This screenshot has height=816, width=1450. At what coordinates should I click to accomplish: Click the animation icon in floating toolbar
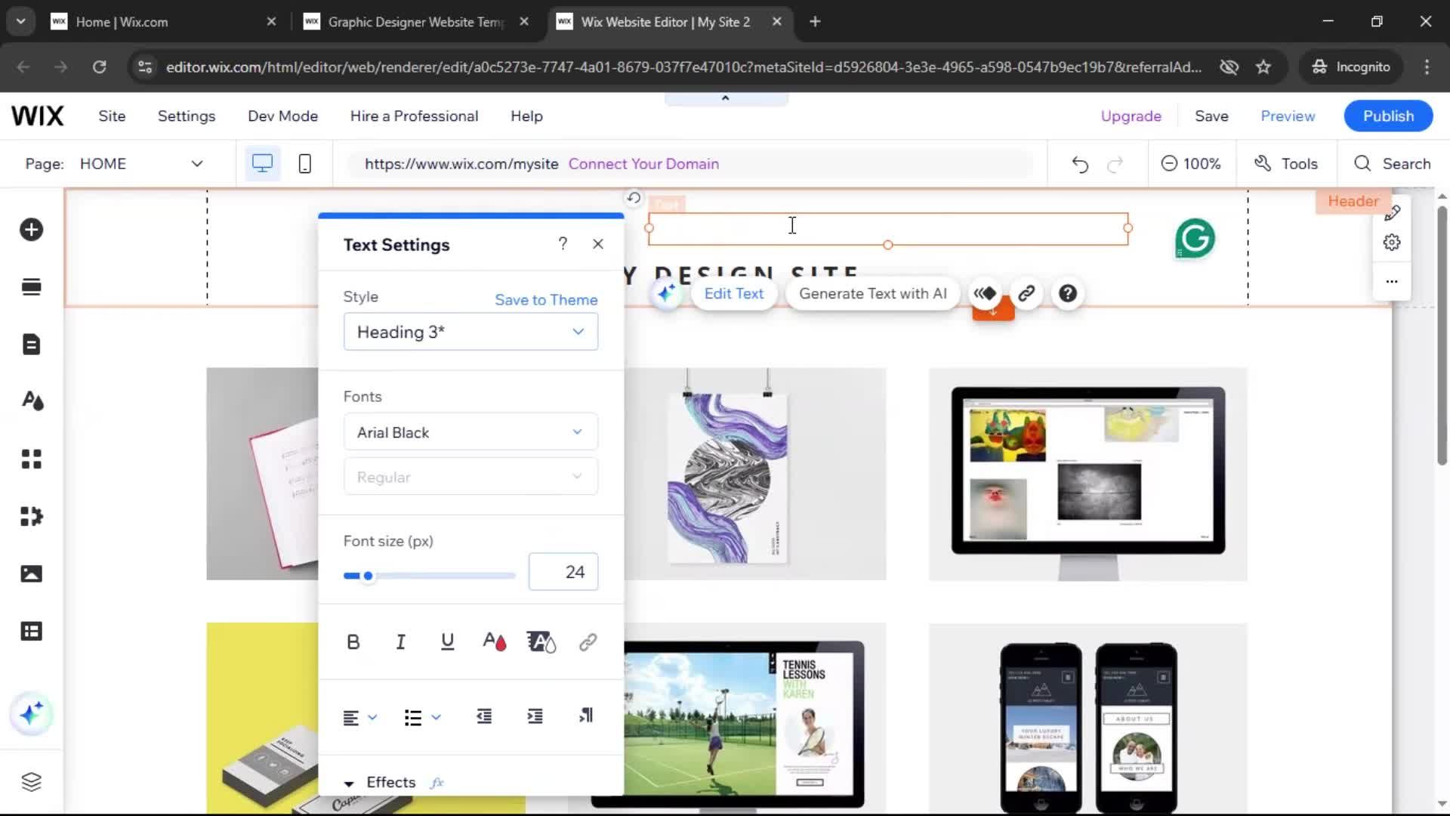click(985, 294)
